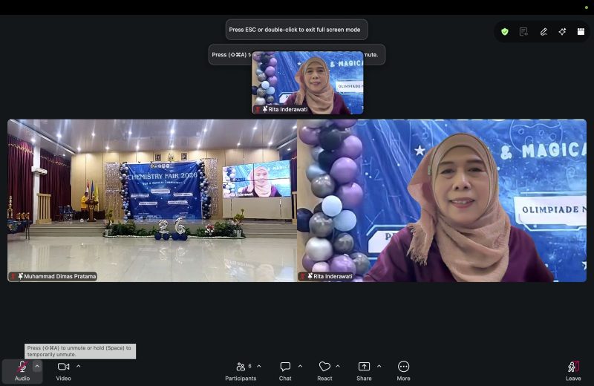The width and height of the screenshot is (594, 386).
Task: Open the Chat panel
Action: point(285,371)
